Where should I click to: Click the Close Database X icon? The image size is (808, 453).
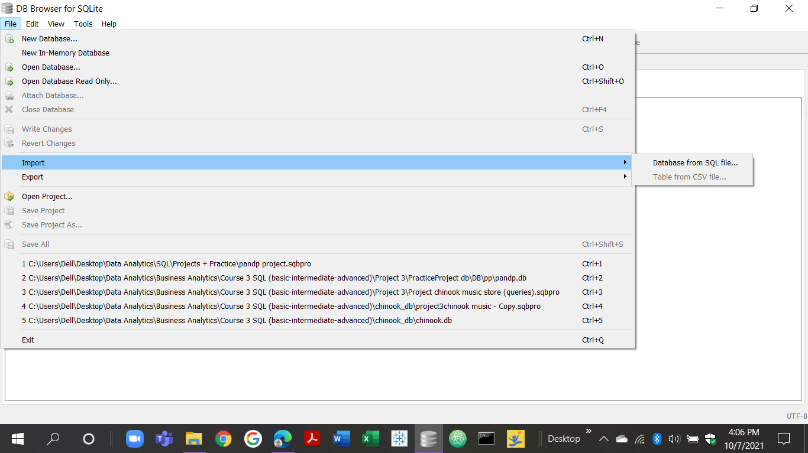click(9, 109)
